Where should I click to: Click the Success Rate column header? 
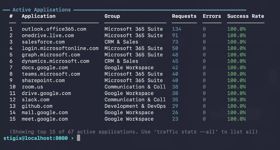pyautogui.click(x=246, y=16)
